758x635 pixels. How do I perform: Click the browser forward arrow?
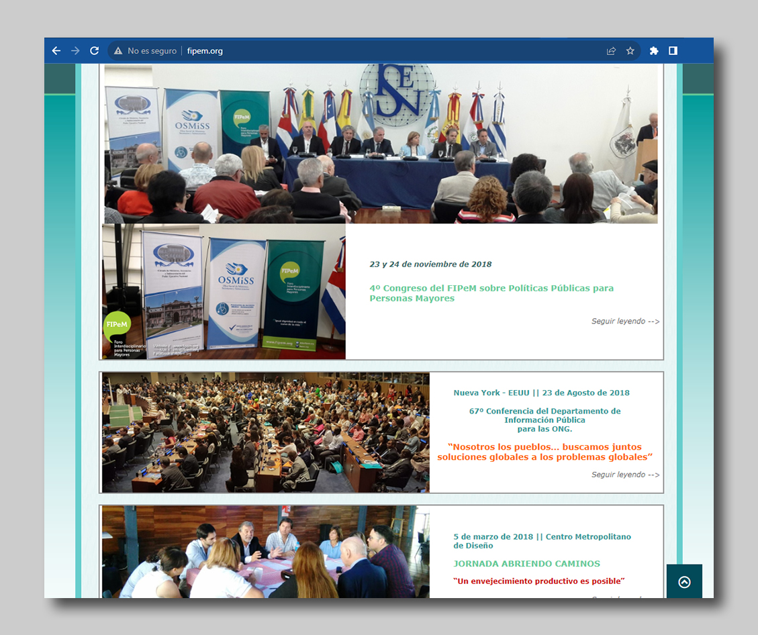point(75,51)
